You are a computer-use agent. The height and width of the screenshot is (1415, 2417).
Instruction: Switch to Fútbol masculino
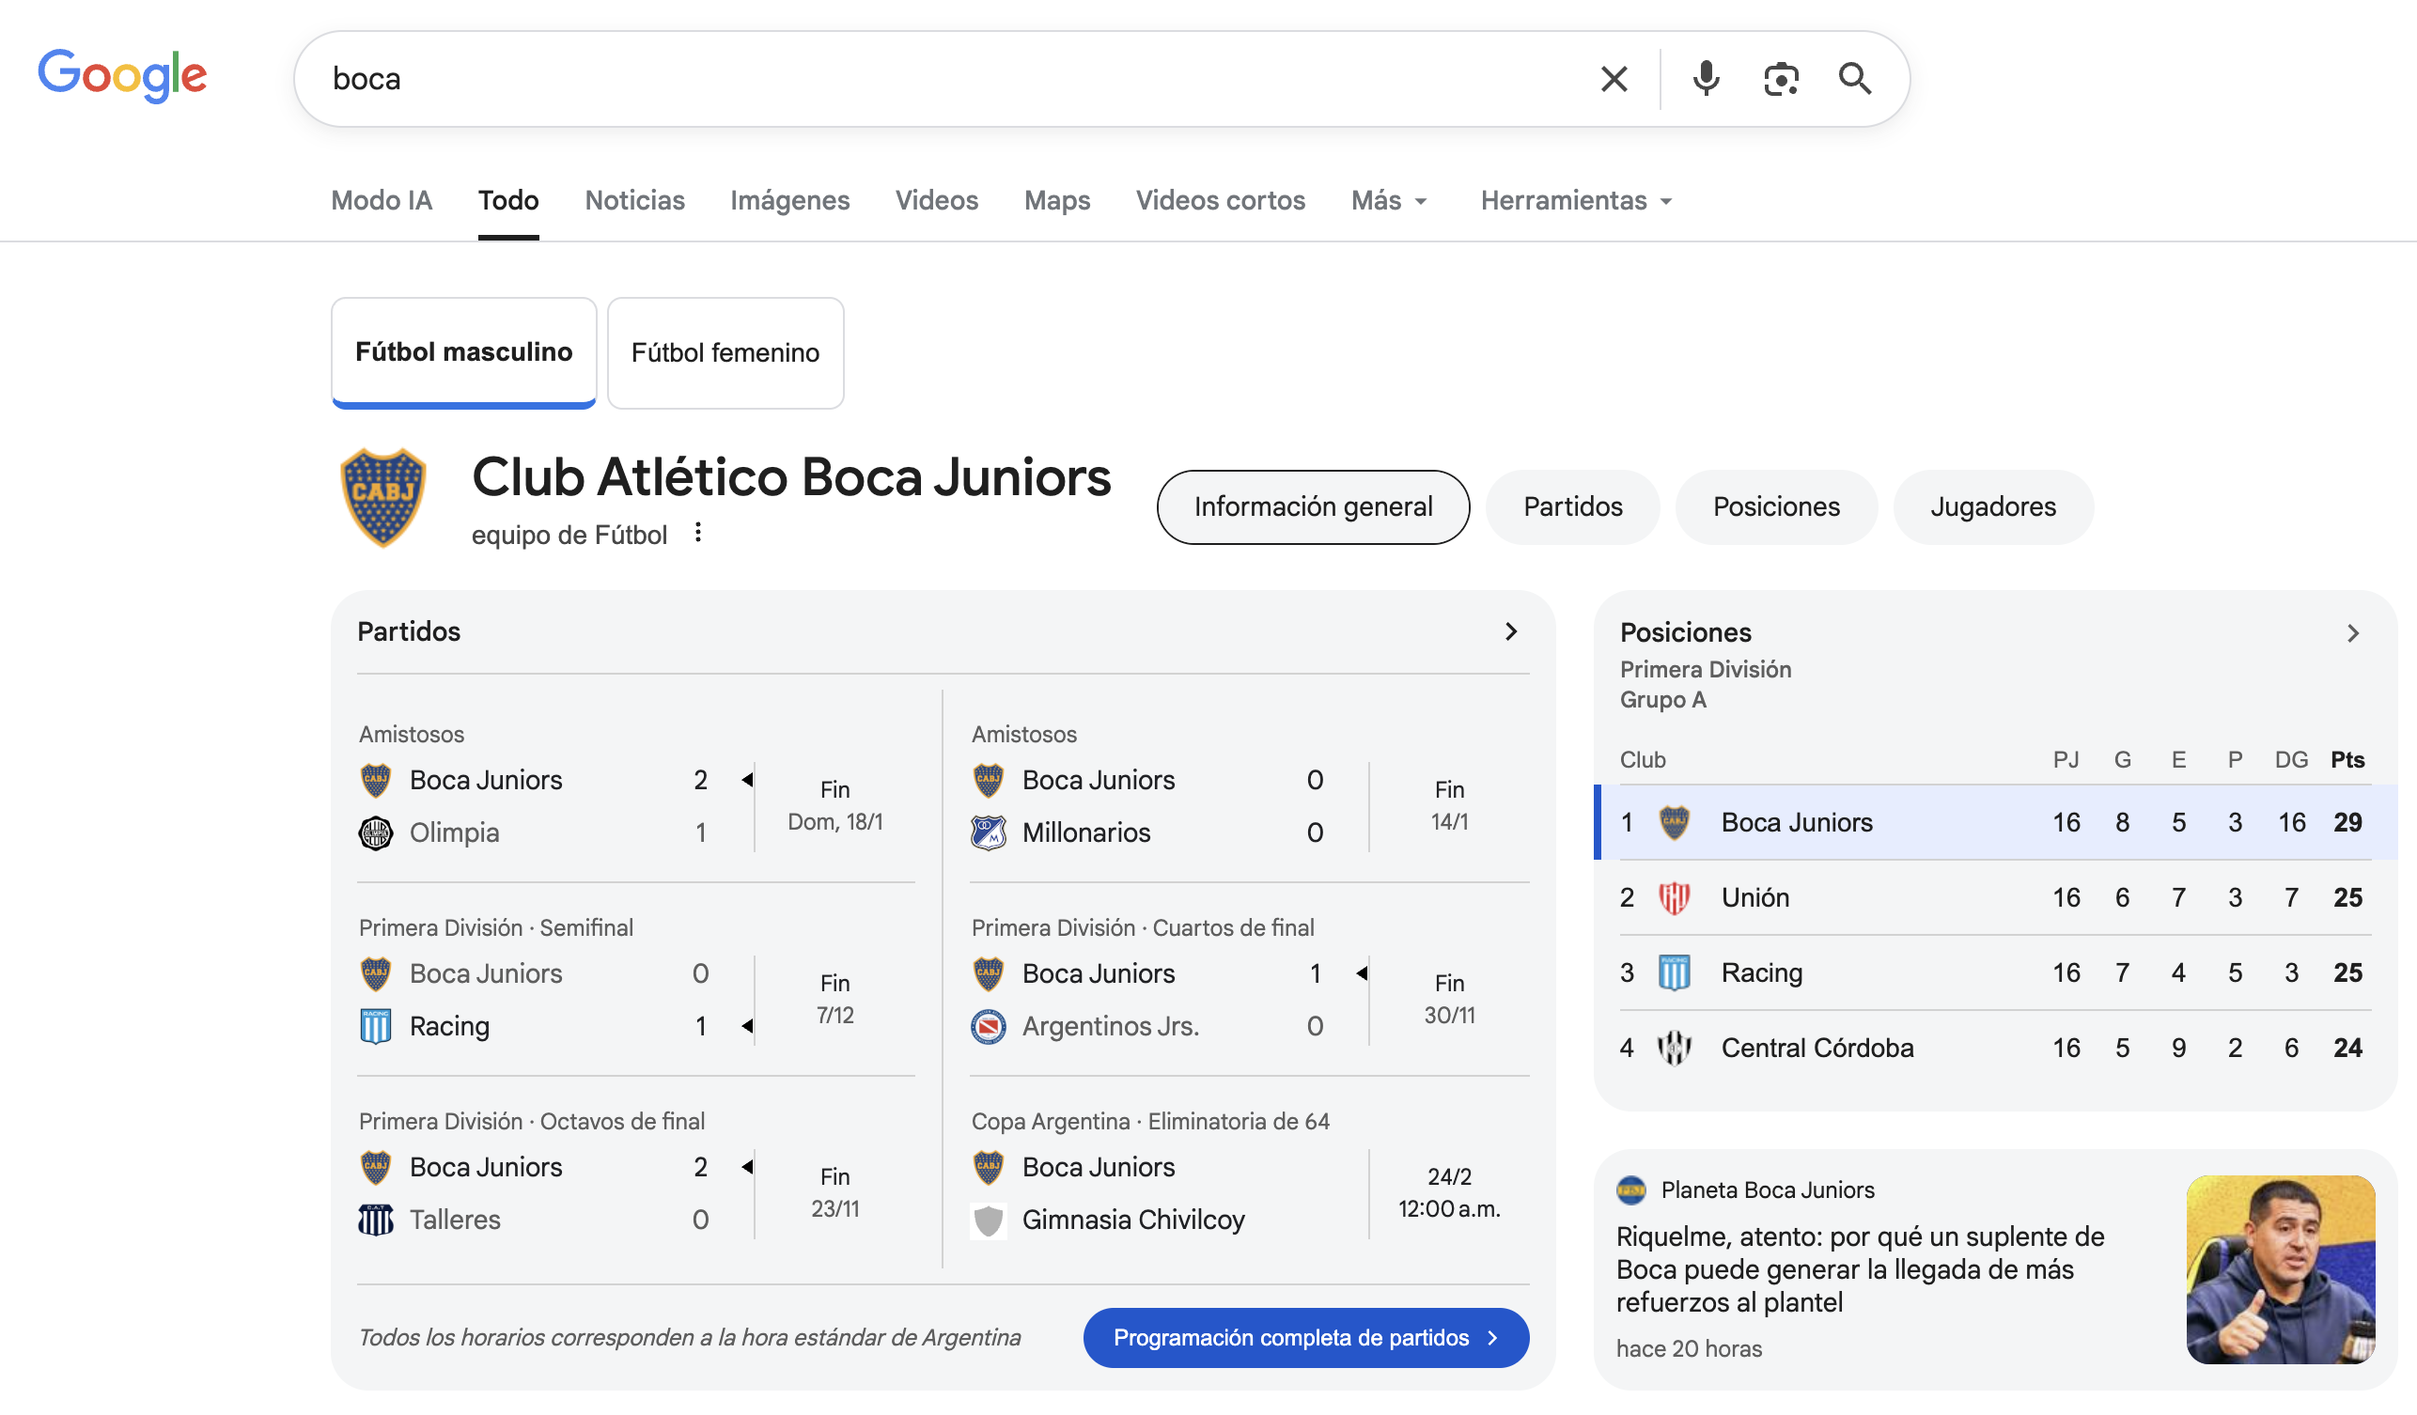[x=464, y=351]
